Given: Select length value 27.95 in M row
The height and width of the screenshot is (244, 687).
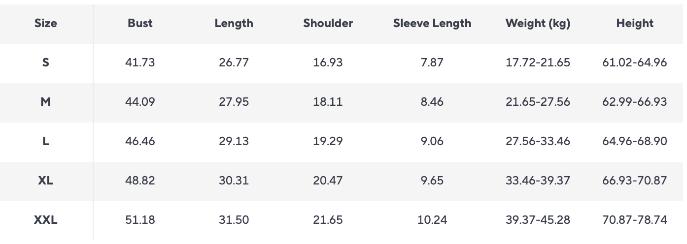Looking at the screenshot, I should pyautogui.click(x=234, y=102).
